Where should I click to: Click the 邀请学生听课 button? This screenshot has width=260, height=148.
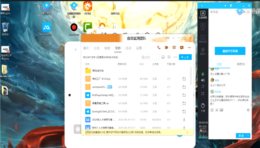tap(230, 51)
